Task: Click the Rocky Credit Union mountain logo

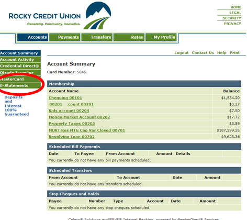Action: pos(97,15)
